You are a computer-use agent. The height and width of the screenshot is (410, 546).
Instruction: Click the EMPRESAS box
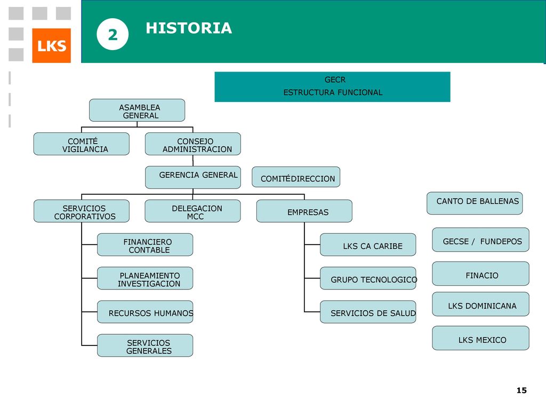pyautogui.click(x=304, y=211)
